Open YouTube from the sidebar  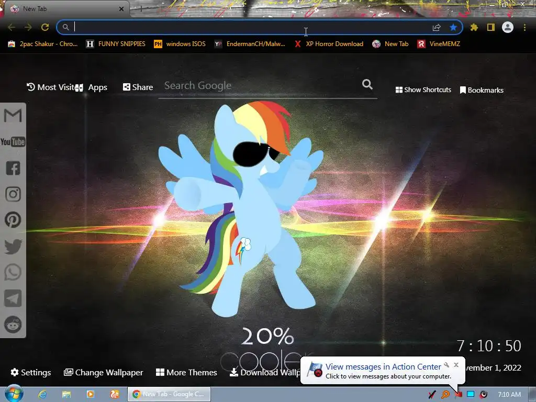pyautogui.click(x=13, y=141)
